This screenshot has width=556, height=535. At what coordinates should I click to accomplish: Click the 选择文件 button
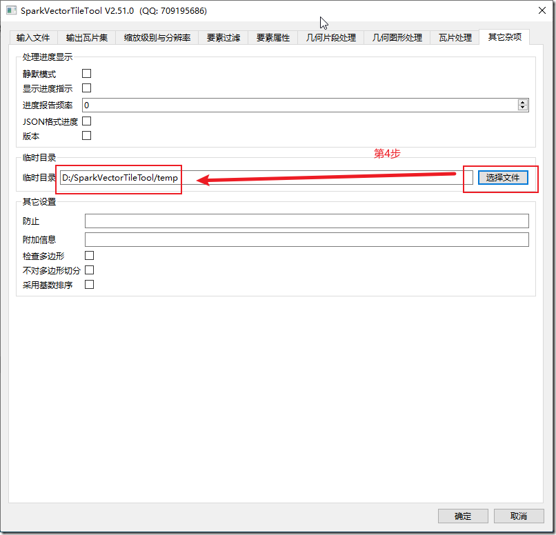(x=503, y=177)
